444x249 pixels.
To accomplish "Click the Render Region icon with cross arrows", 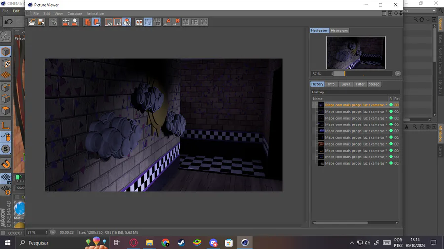I will coord(66,22).
